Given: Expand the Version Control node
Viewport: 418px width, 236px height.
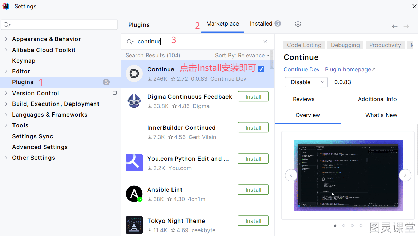Looking at the screenshot, I should pyautogui.click(x=6, y=93).
